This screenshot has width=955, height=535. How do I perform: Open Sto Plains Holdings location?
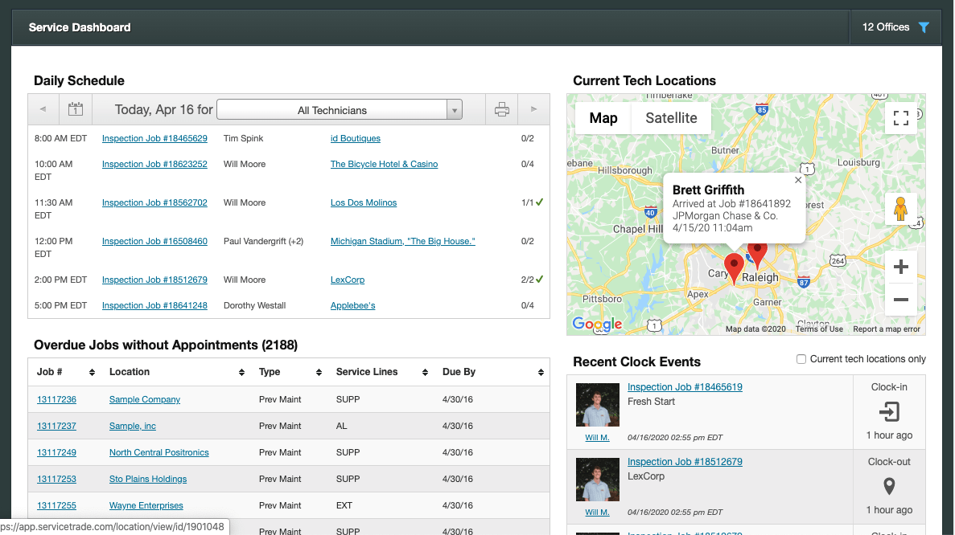148,479
